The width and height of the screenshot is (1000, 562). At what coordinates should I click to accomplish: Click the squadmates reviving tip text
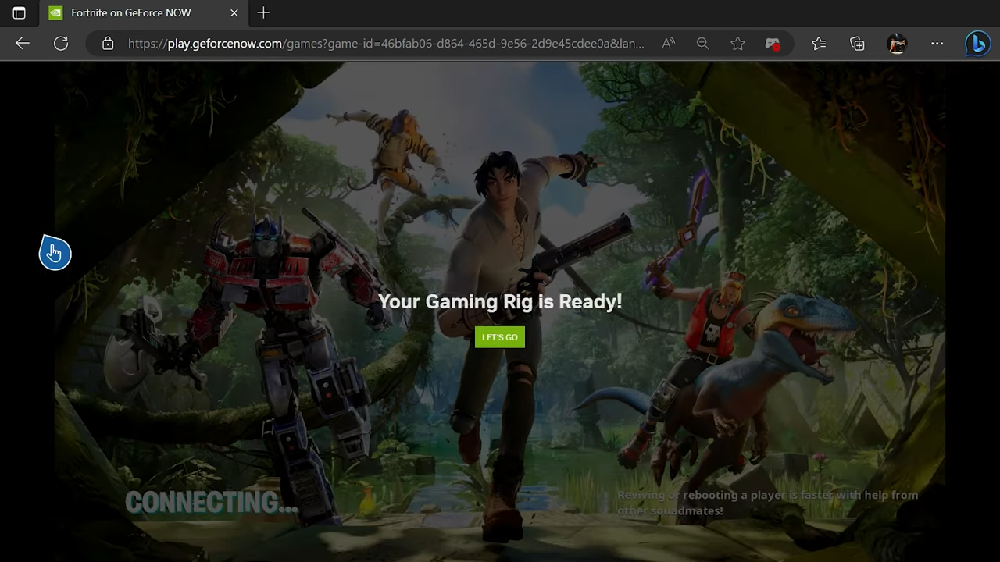pyautogui.click(x=767, y=503)
